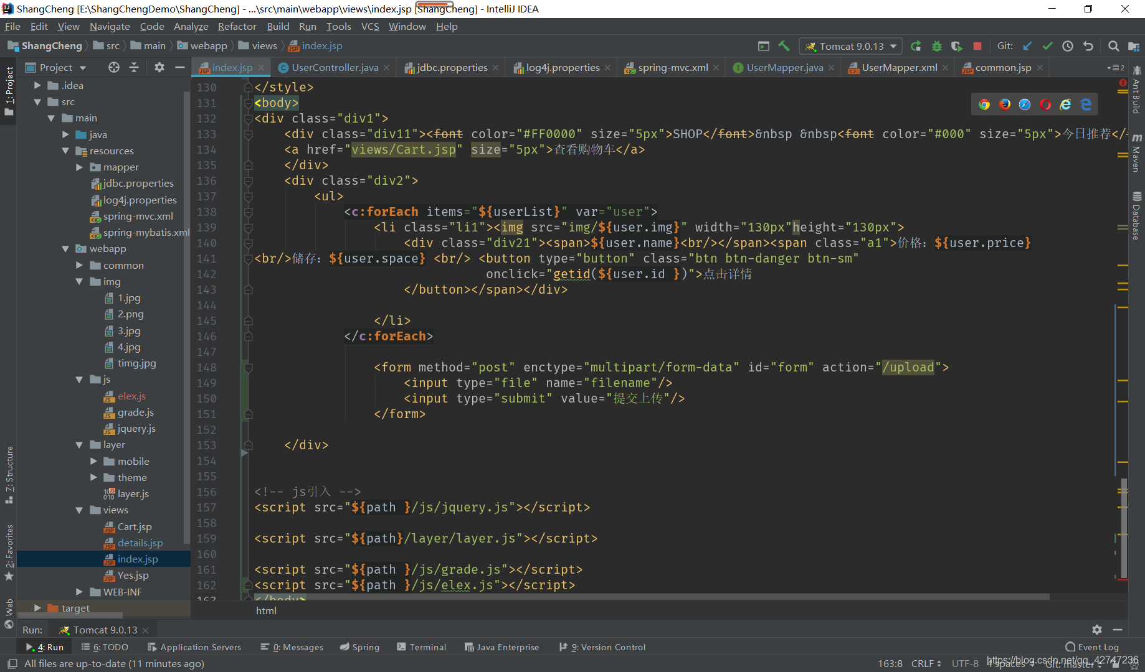
Task: Expand the java folder
Action: tap(65, 134)
